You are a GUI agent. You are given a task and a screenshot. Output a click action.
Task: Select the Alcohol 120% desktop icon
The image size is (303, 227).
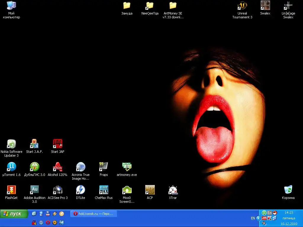coord(57,167)
